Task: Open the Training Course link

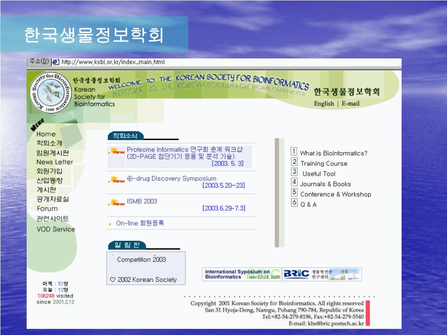Action: tap(324, 164)
